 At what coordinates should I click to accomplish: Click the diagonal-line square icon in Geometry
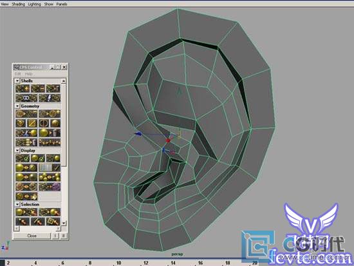32,123
